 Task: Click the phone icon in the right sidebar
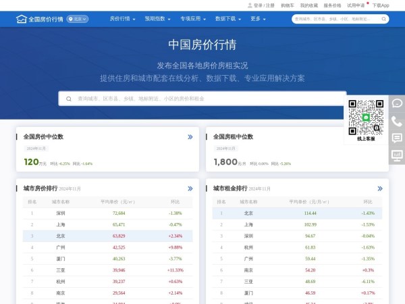pyautogui.click(x=397, y=121)
